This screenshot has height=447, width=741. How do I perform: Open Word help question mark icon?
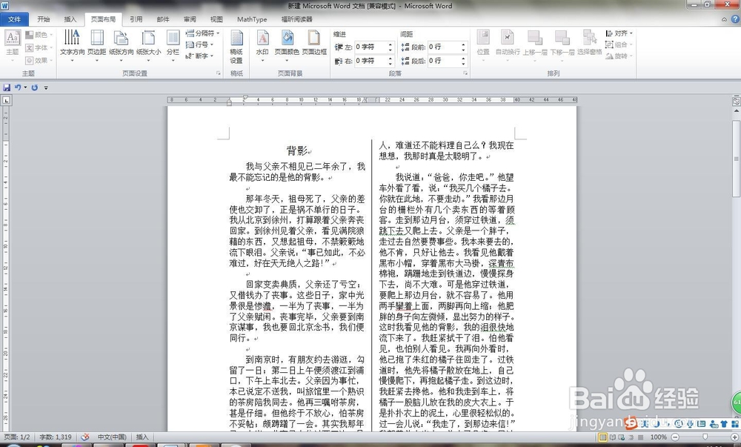pos(735,19)
